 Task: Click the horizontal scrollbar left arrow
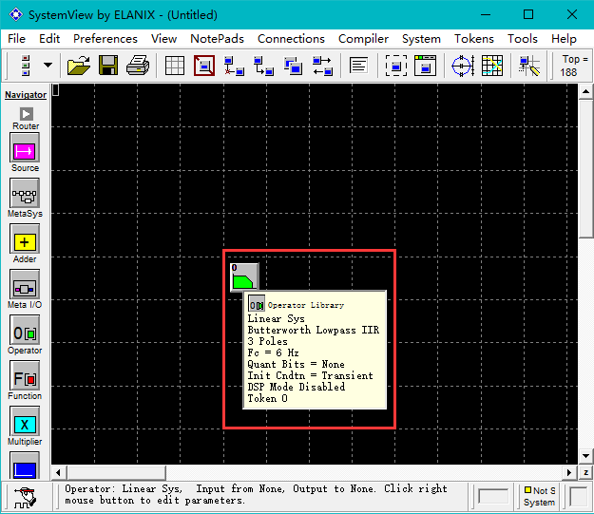[58, 473]
